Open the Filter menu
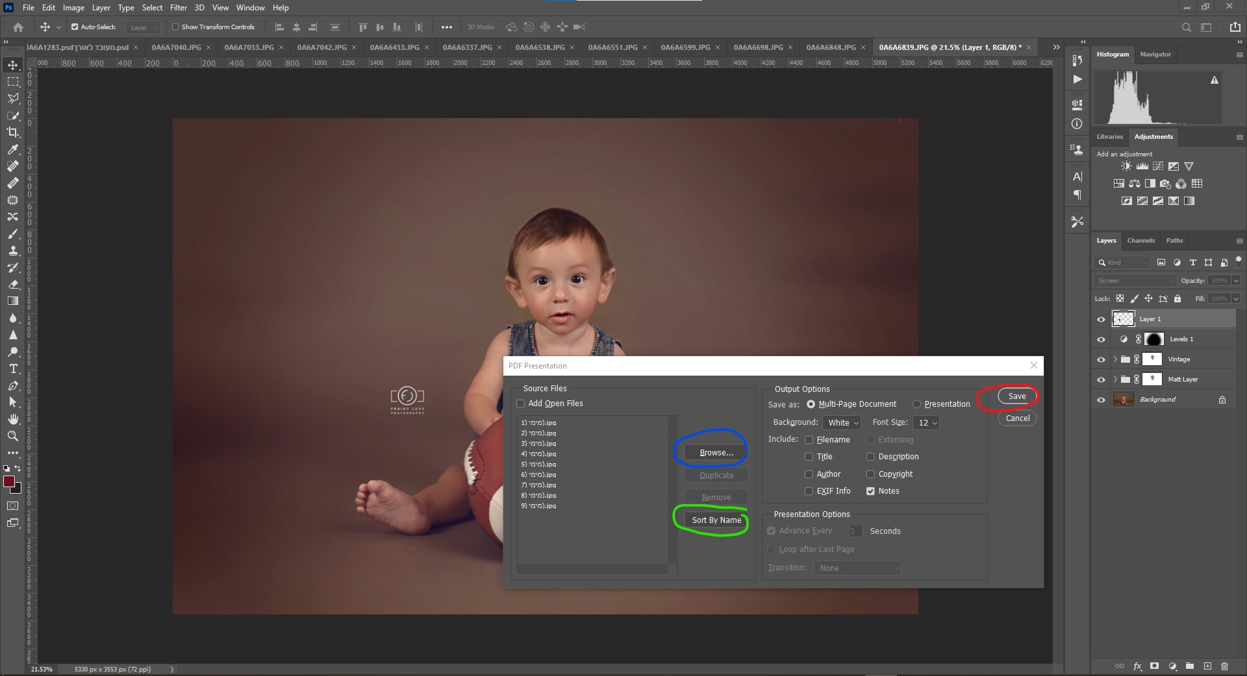Viewport: 1247px width, 676px height. (178, 8)
